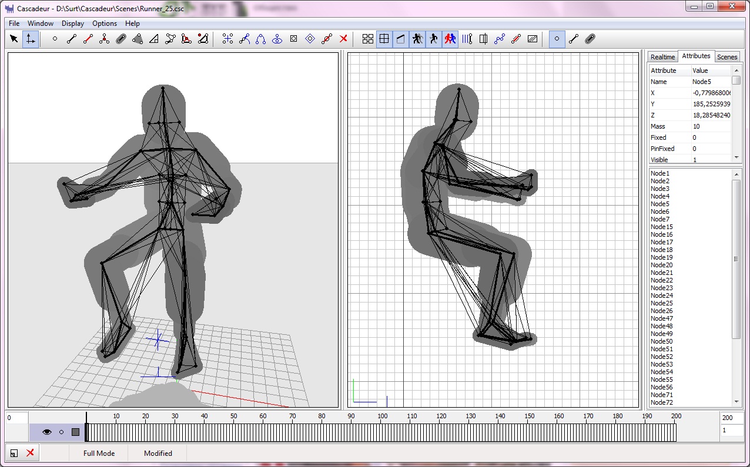Viewport: 750px width, 467px height.
Task: Select the gray capsule tool in left toolbar group
Action: coord(121,39)
